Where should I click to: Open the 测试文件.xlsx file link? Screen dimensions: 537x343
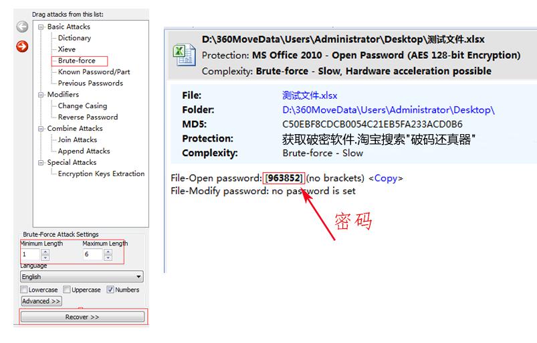point(310,95)
